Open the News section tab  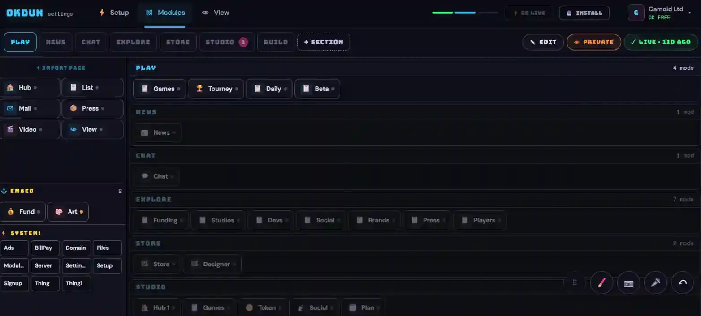[56, 42]
